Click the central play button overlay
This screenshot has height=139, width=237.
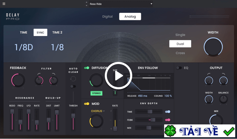[x=118, y=76]
